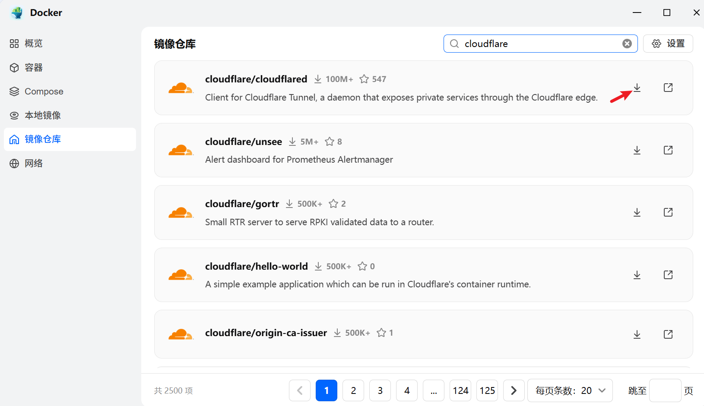Viewport: 704px width, 406px height.
Task: Open the 网络 network section
Action: point(70,163)
